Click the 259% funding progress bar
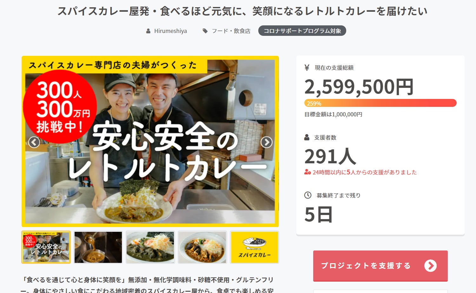The width and height of the screenshot is (476, 293). click(x=380, y=103)
